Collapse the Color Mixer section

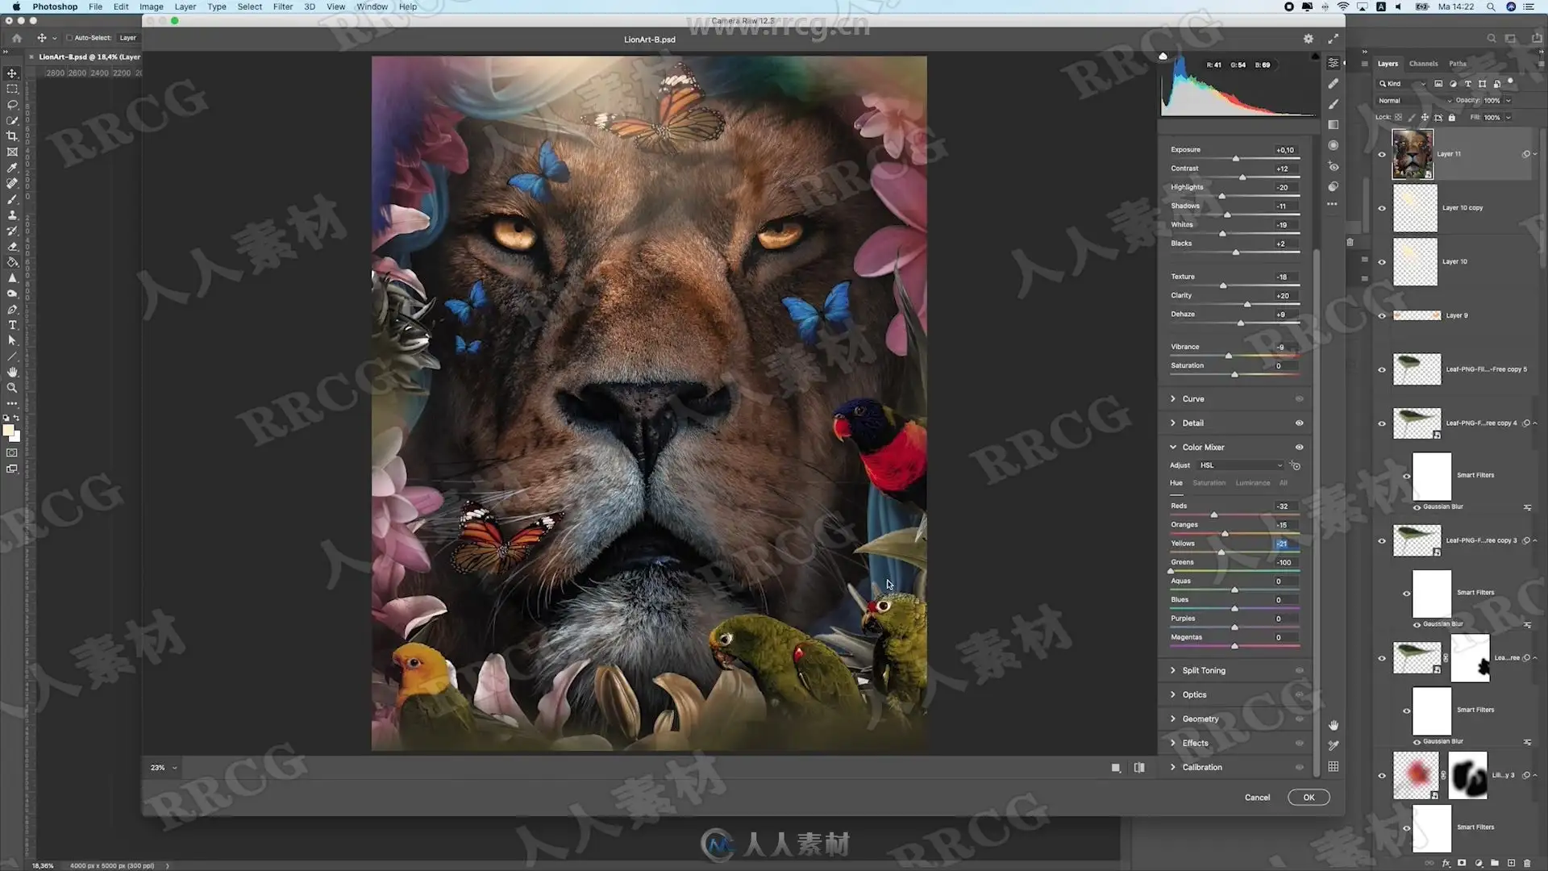1172,448
